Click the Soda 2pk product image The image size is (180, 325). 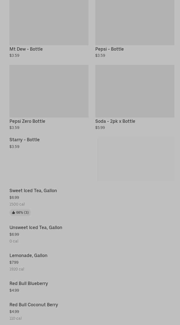135,91
